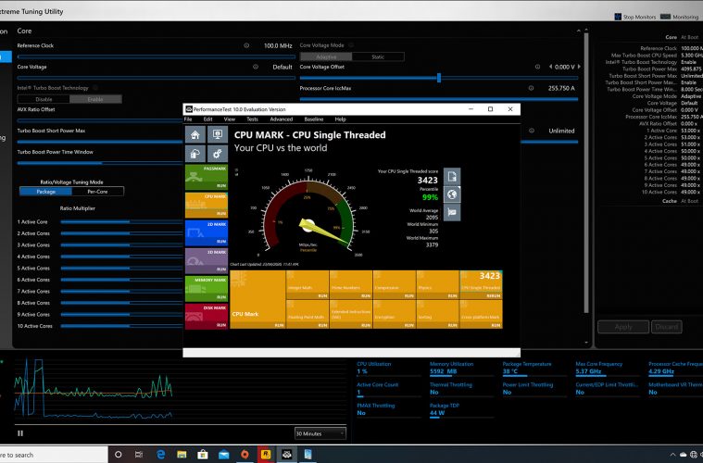Open the Help menu in PerformanceTest
The width and height of the screenshot is (703, 463).
tap(340, 119)
